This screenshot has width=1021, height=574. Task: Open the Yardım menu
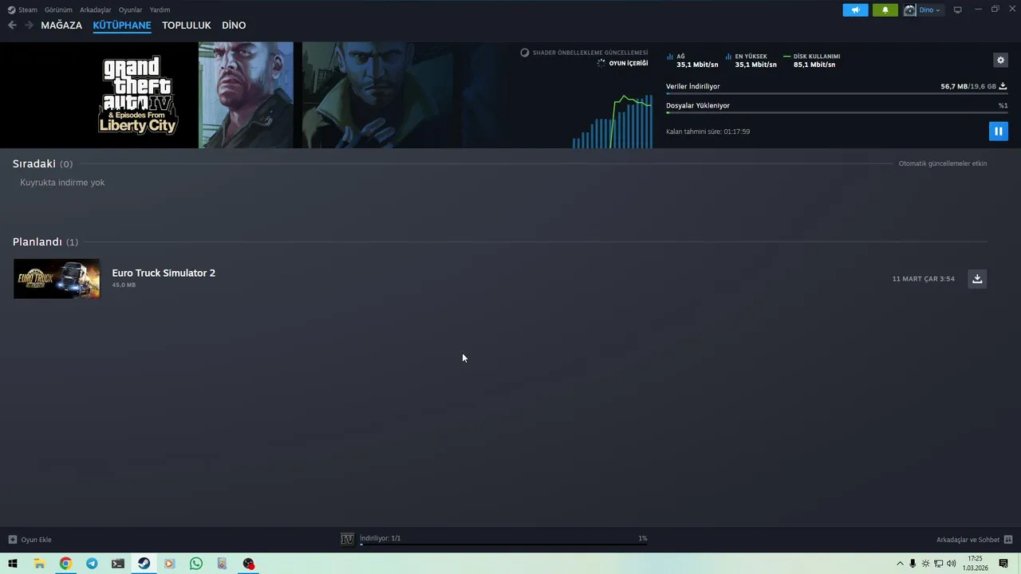pos(160,10)
